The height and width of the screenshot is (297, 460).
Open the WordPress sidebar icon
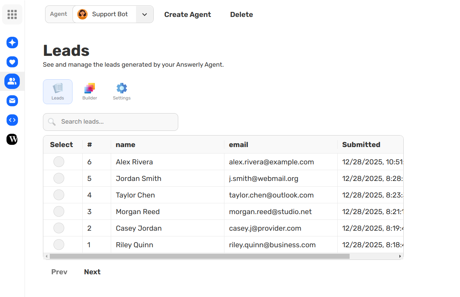tap(12, 139)
